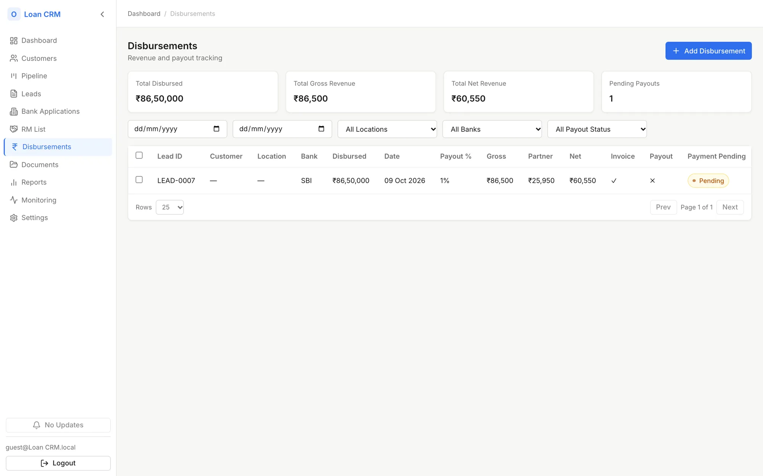Click the Disbursements rupee icon
The width and height of the screenshot is (763, 476).
tap(15, 147)
